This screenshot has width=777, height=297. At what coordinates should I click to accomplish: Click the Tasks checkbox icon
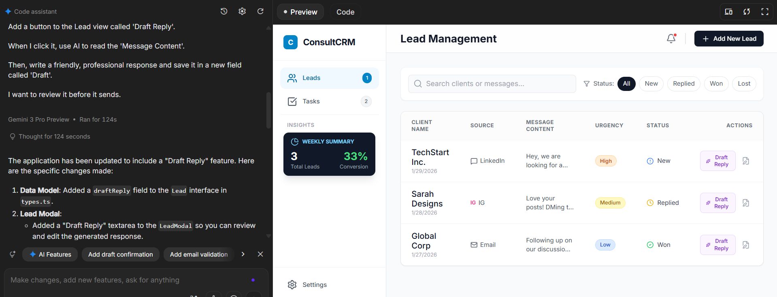tap(292, 101)
